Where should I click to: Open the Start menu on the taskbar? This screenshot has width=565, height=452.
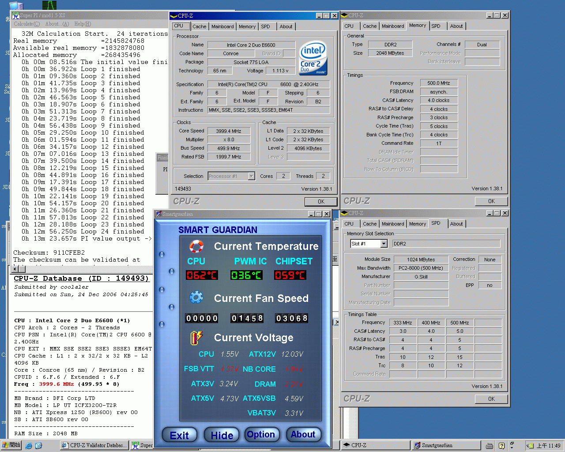pyautogui.click(x=11, y=445)
